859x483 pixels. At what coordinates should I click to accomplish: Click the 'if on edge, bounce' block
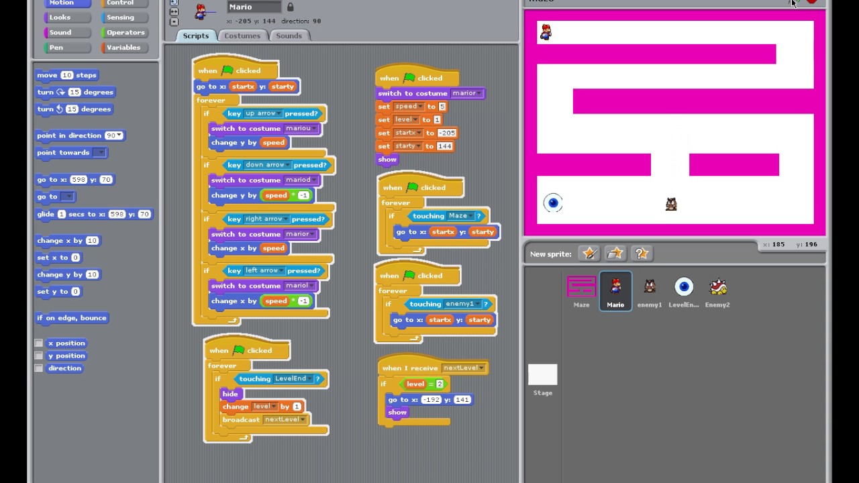(72, 318)
